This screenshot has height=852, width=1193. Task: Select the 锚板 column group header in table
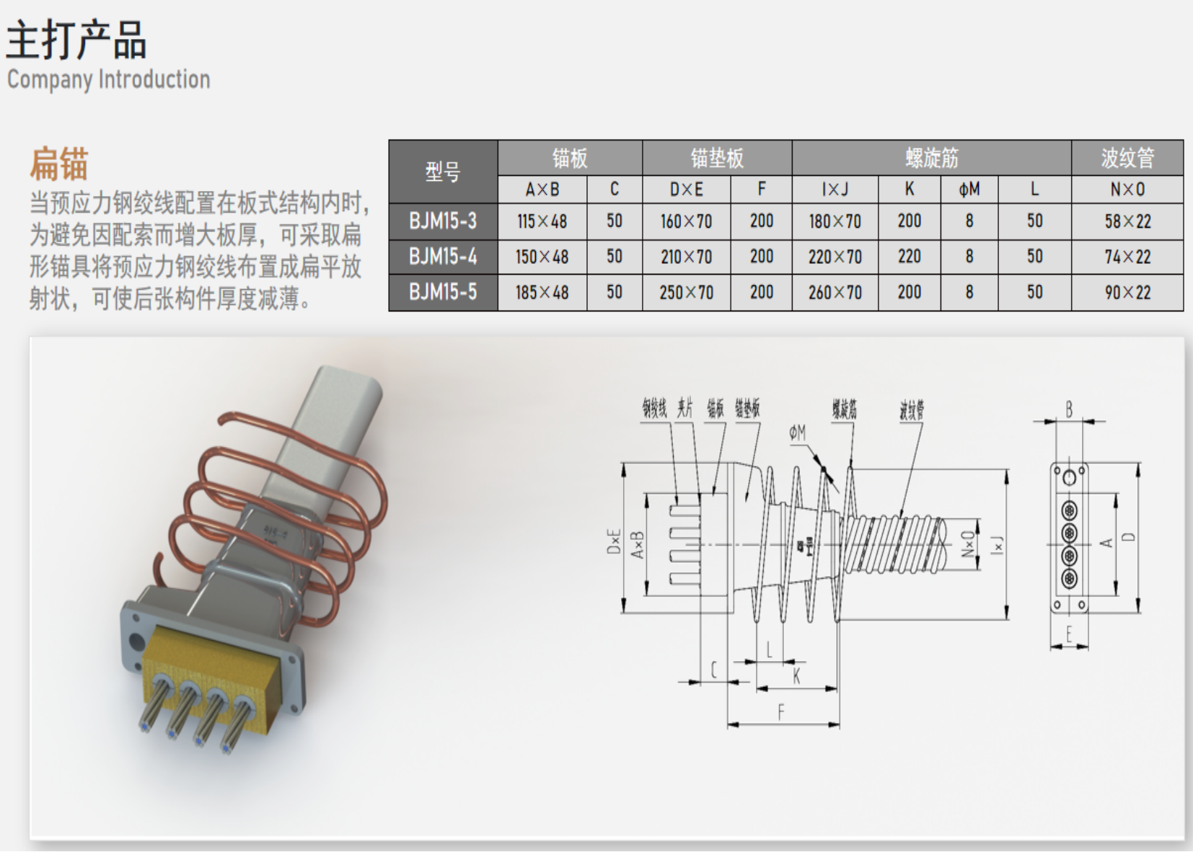570,158
